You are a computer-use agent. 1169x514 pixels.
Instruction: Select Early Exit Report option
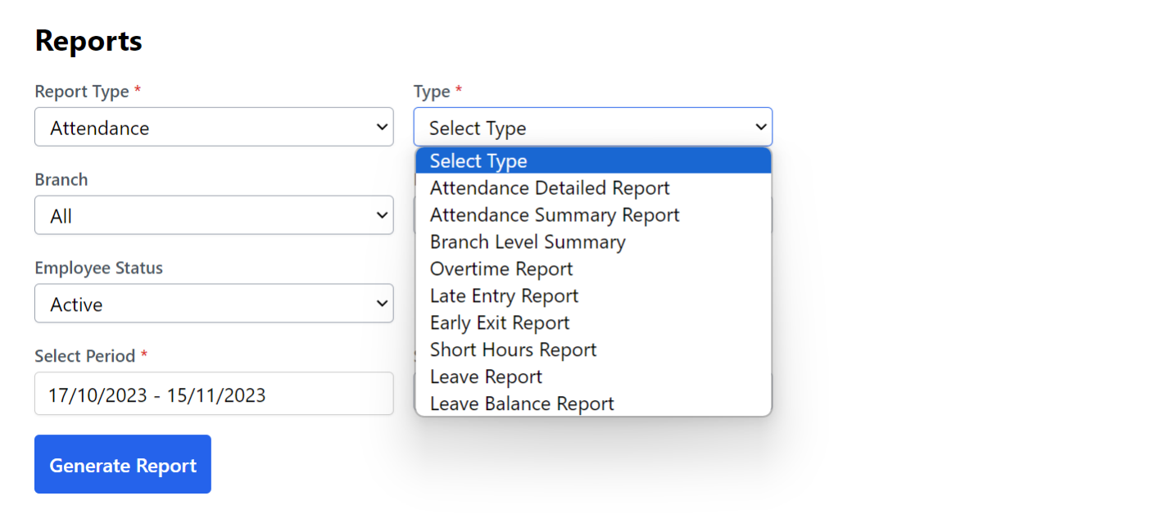point(499,322)
